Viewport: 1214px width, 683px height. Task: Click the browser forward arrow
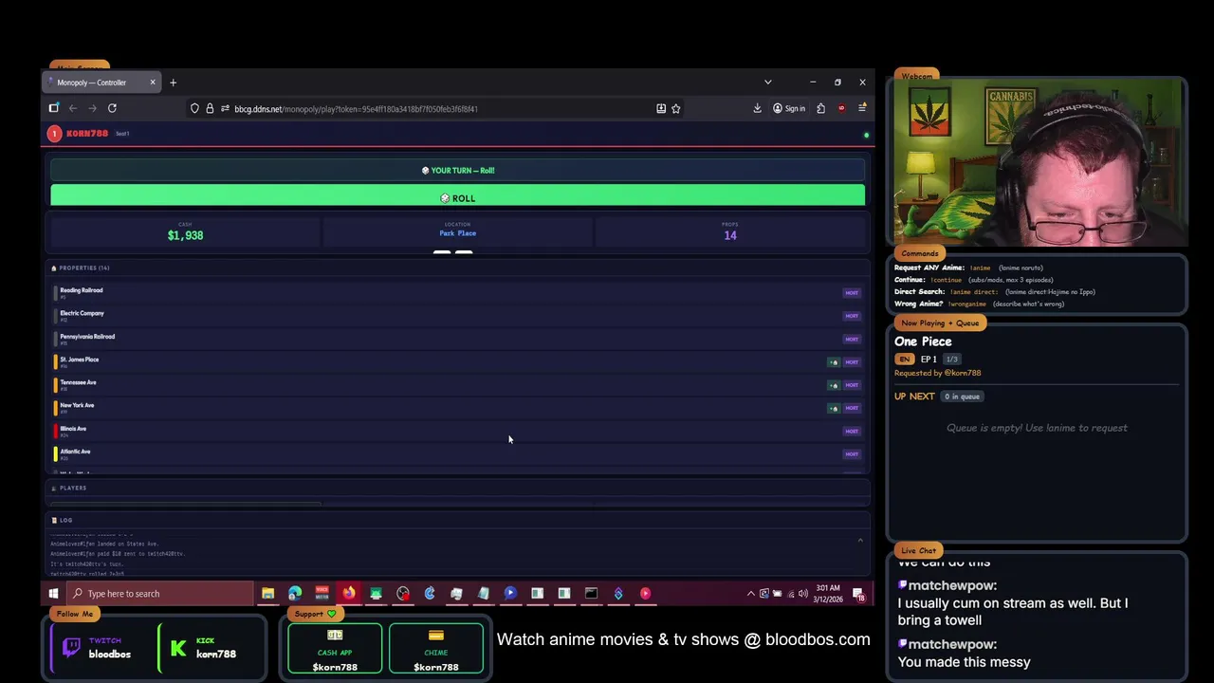pyautogui.click(x=92, y=108)
